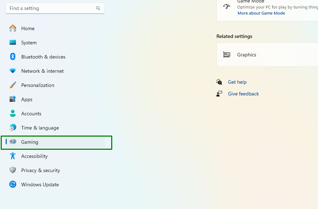Image resolution: width=318 pixels, height=209 pixels.
Task: Select the Gaming category label
Action: pos(30,142)
